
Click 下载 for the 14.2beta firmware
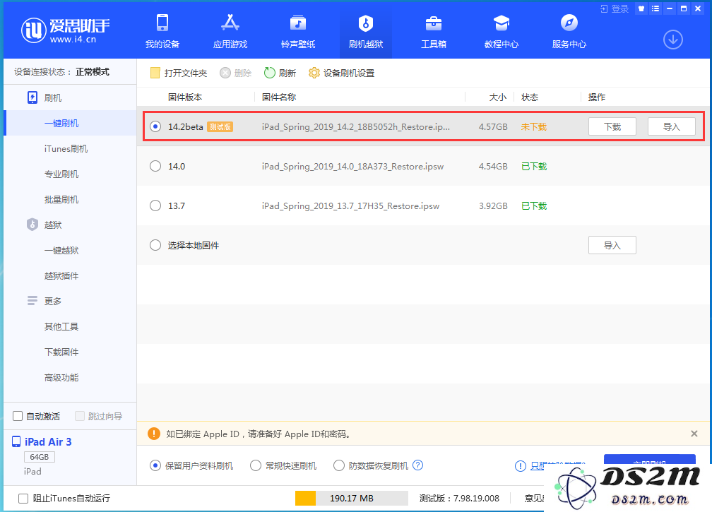tap(612, 126)
